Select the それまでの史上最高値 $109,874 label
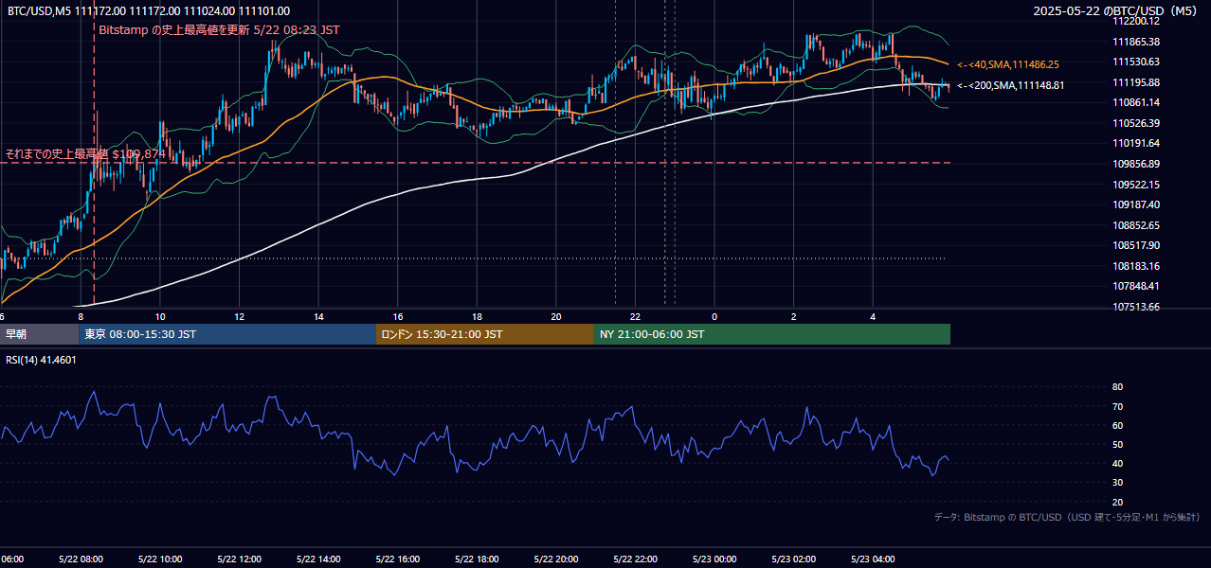This screenshot has width=1211, height=568. coord(85,153)
